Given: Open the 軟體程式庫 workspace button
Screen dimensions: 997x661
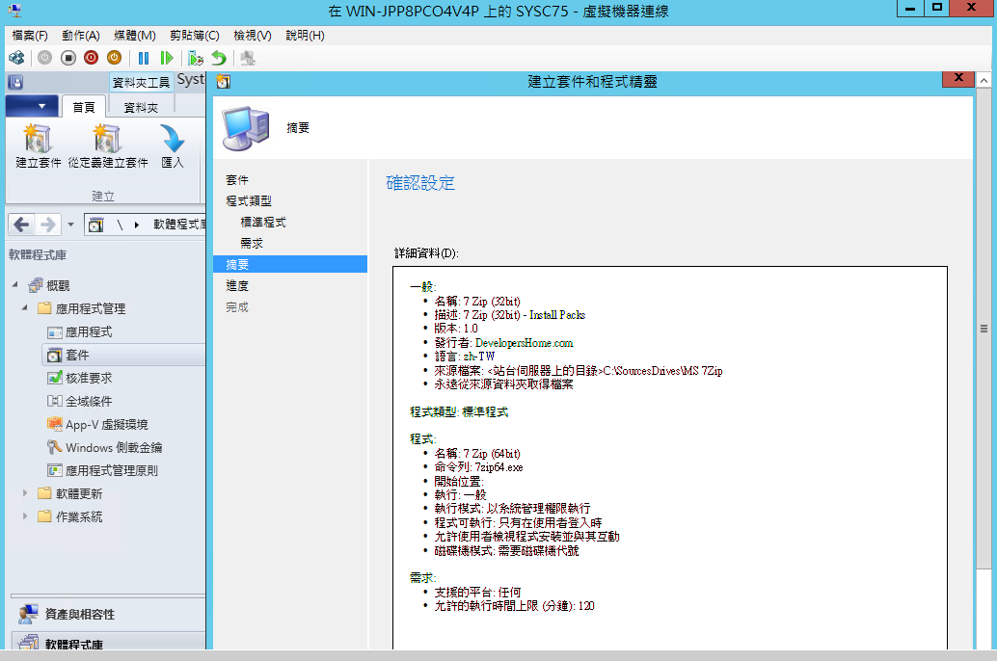Looking at the screenshot, I should coord(108,642).
